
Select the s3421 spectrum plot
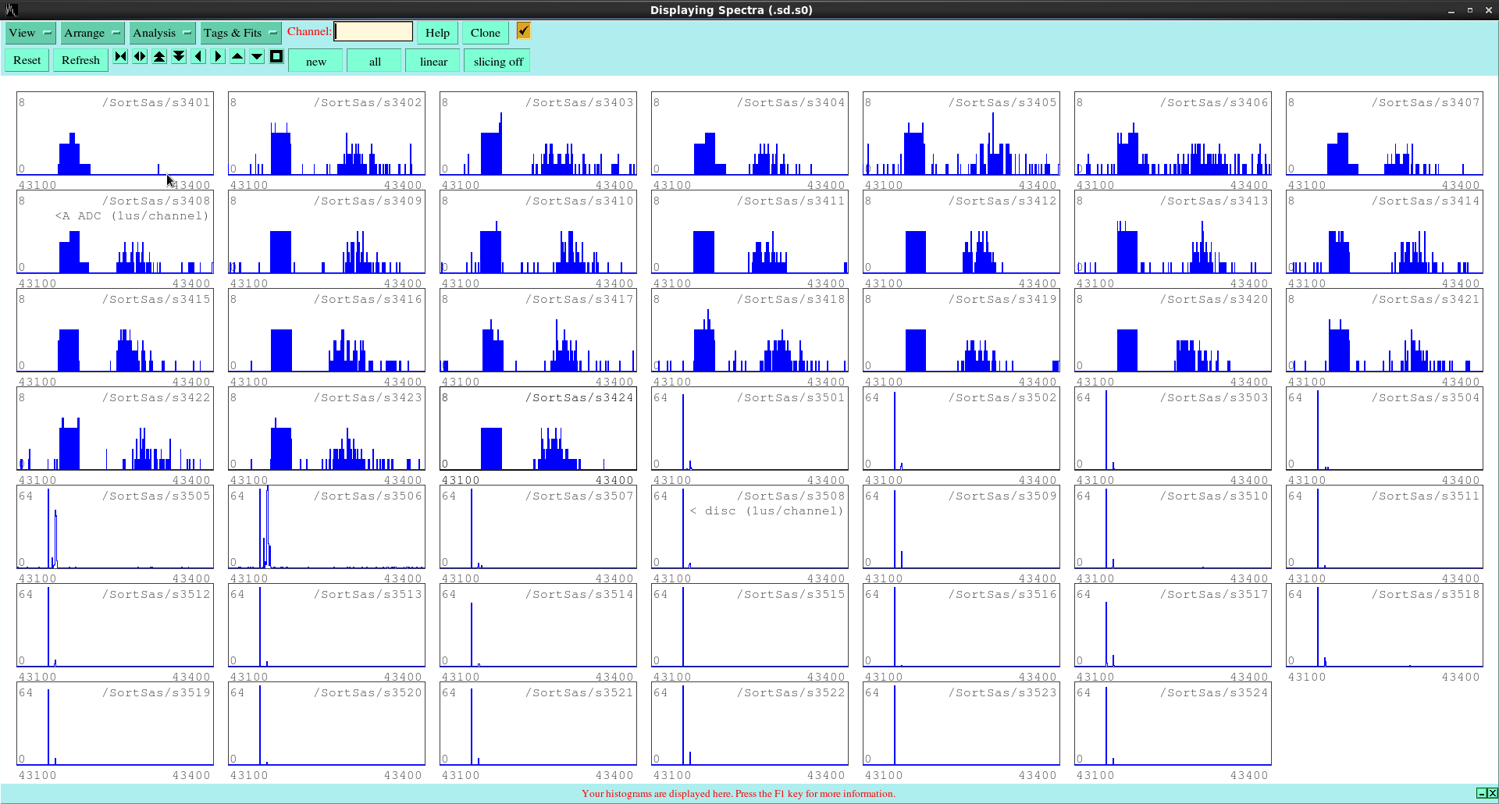[x=1384, y=330]
